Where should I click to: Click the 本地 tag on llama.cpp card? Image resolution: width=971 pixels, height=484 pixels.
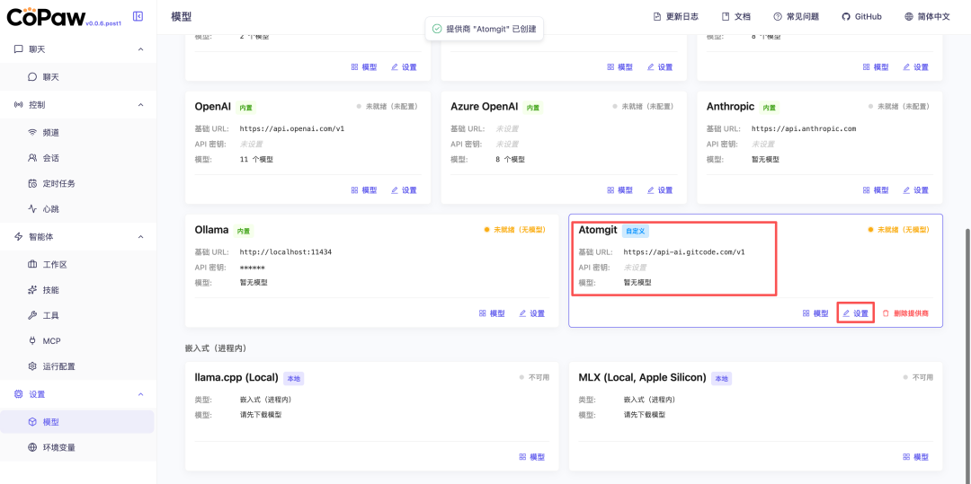pos(294,378)
